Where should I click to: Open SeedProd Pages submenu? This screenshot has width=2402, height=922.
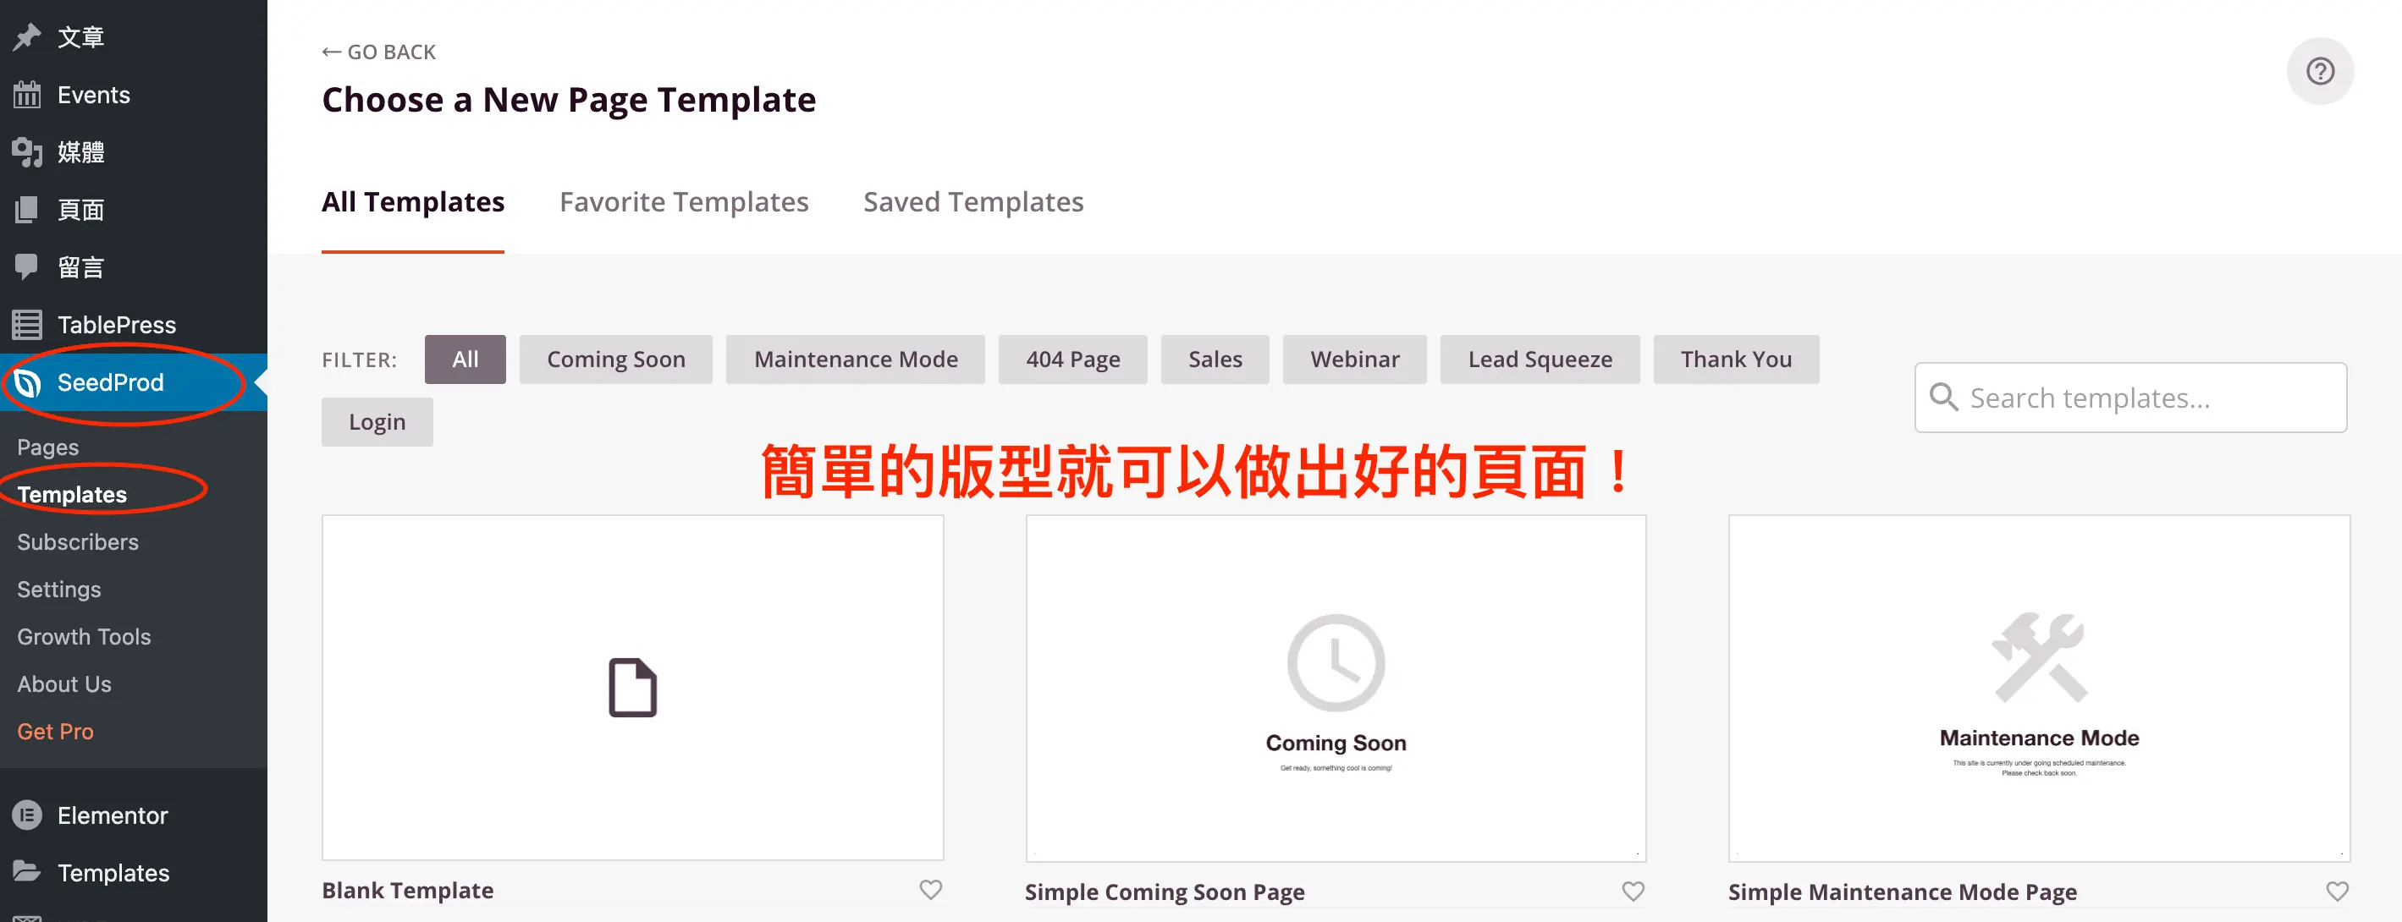47,447
